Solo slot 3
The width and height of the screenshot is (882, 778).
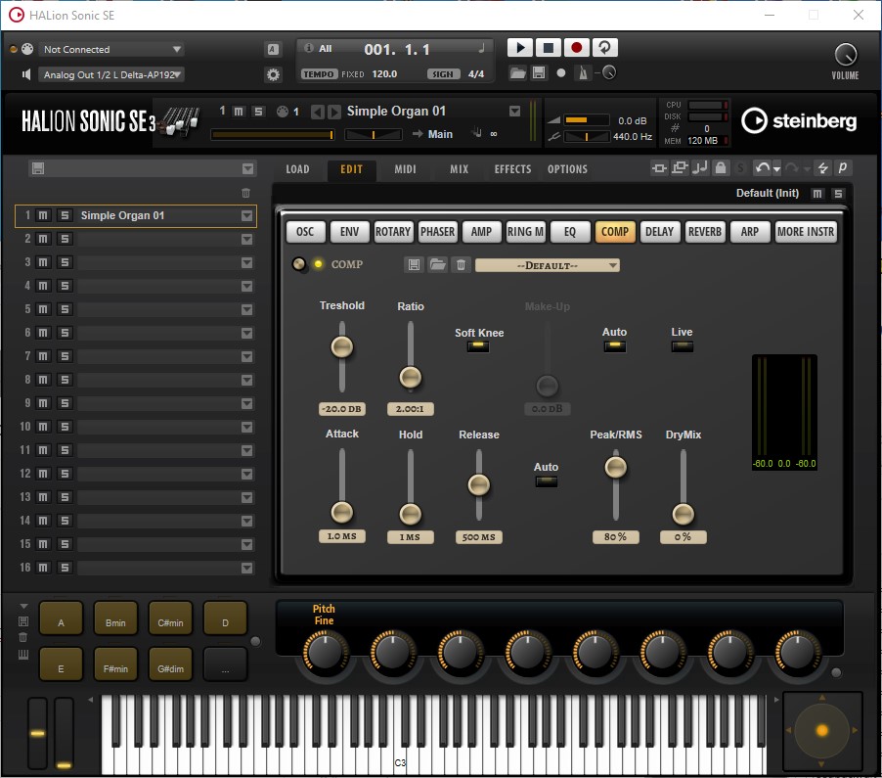[x=65, y=263]
